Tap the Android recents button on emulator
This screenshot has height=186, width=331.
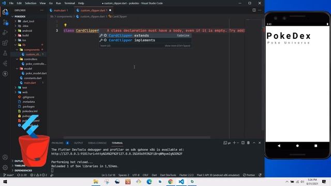(x=316, y=146)
